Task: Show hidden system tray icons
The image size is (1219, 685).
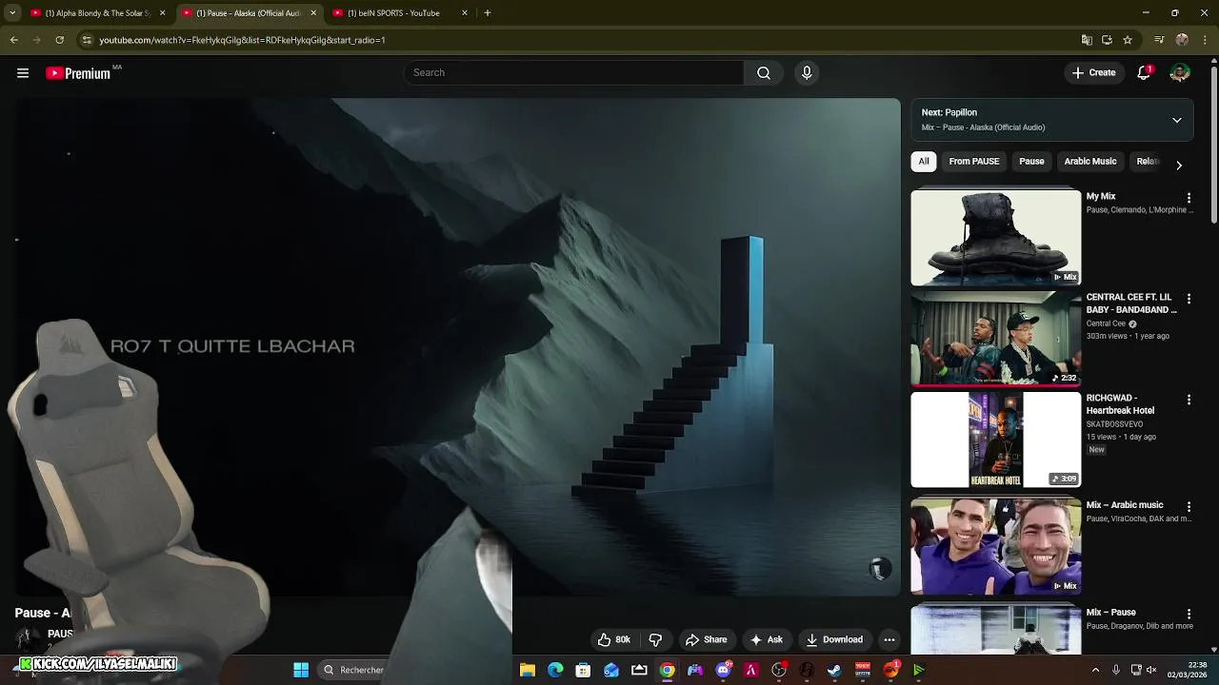Action: tap(1095, 670)
